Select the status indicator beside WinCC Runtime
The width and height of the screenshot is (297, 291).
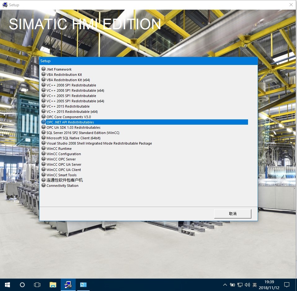43,148
